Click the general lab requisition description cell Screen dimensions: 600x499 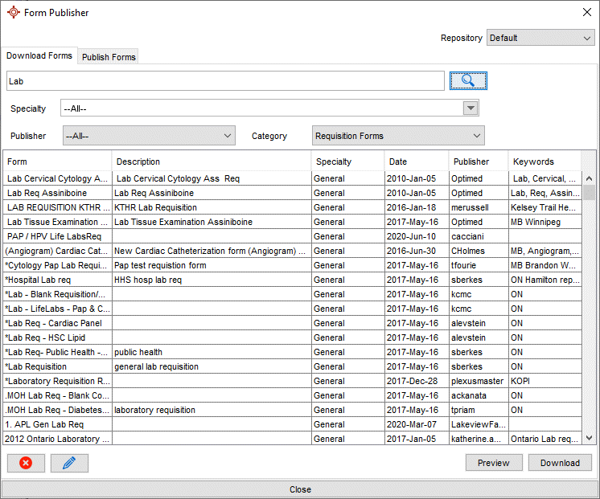pyautogui.click(x=212, y=366)
